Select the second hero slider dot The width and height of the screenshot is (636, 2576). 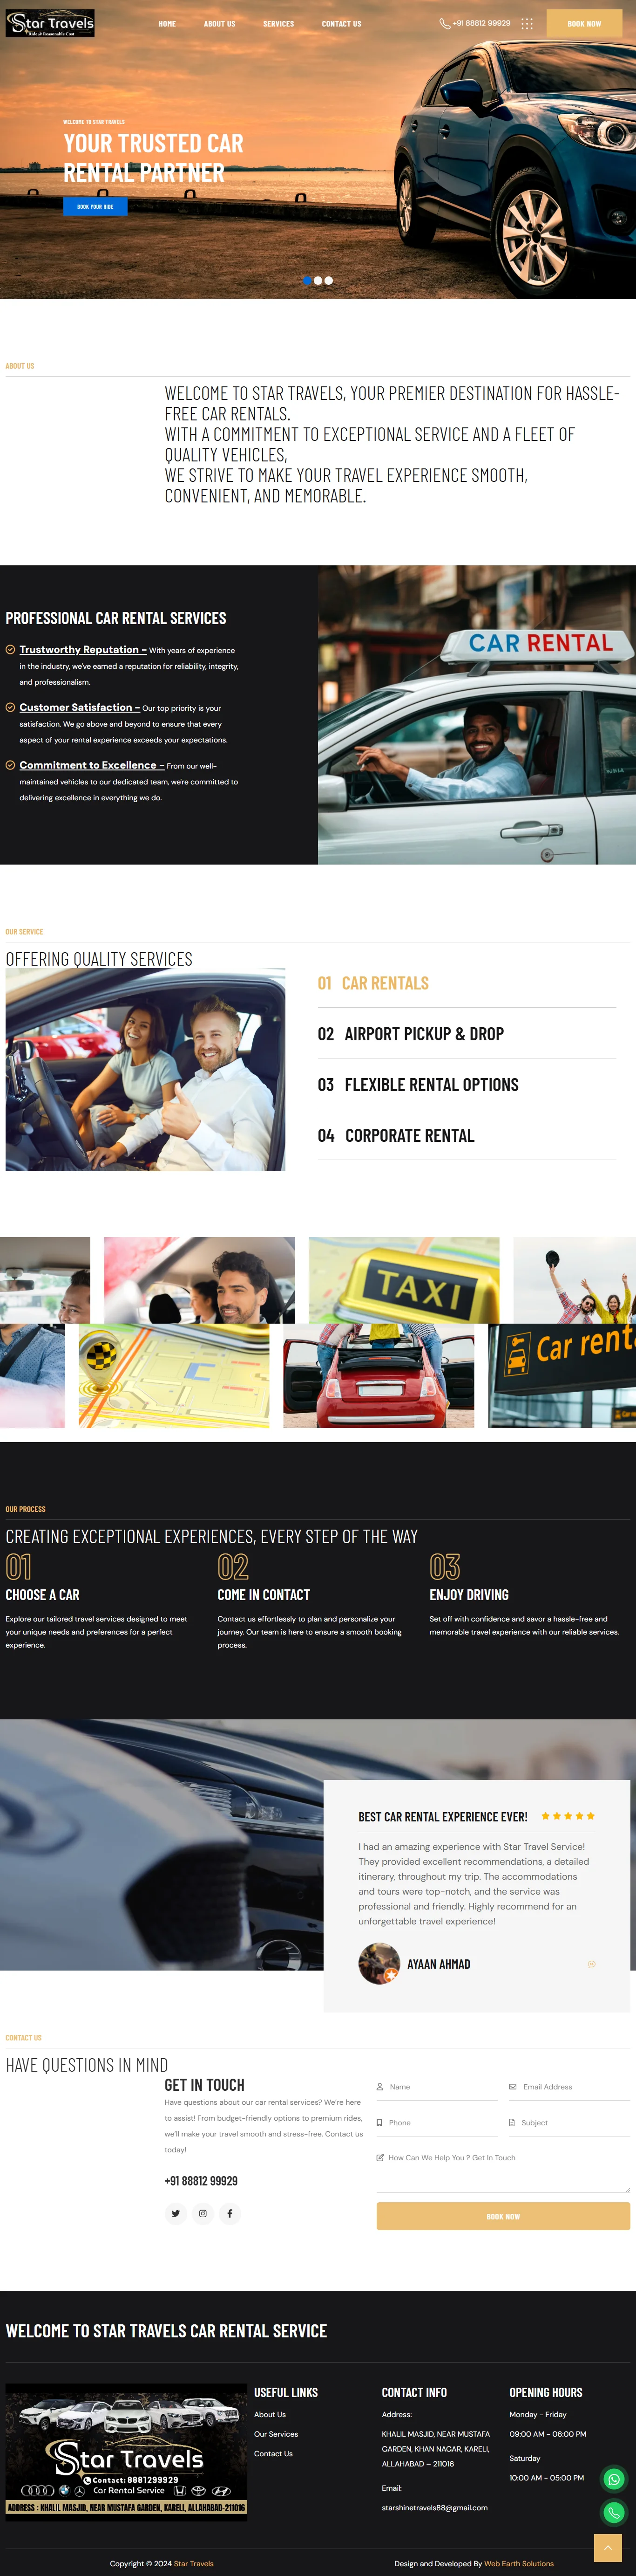coord(318,280)
